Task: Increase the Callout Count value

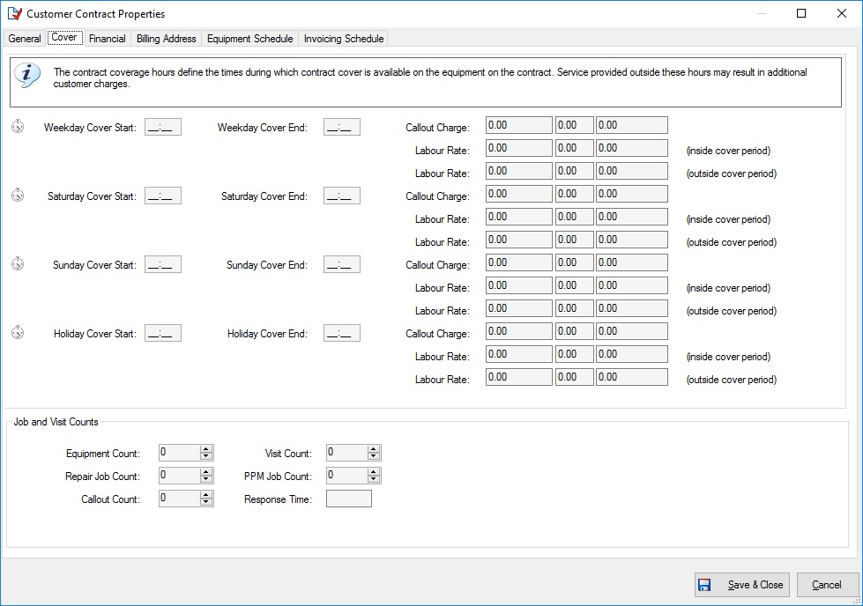Action: point(206,495)
